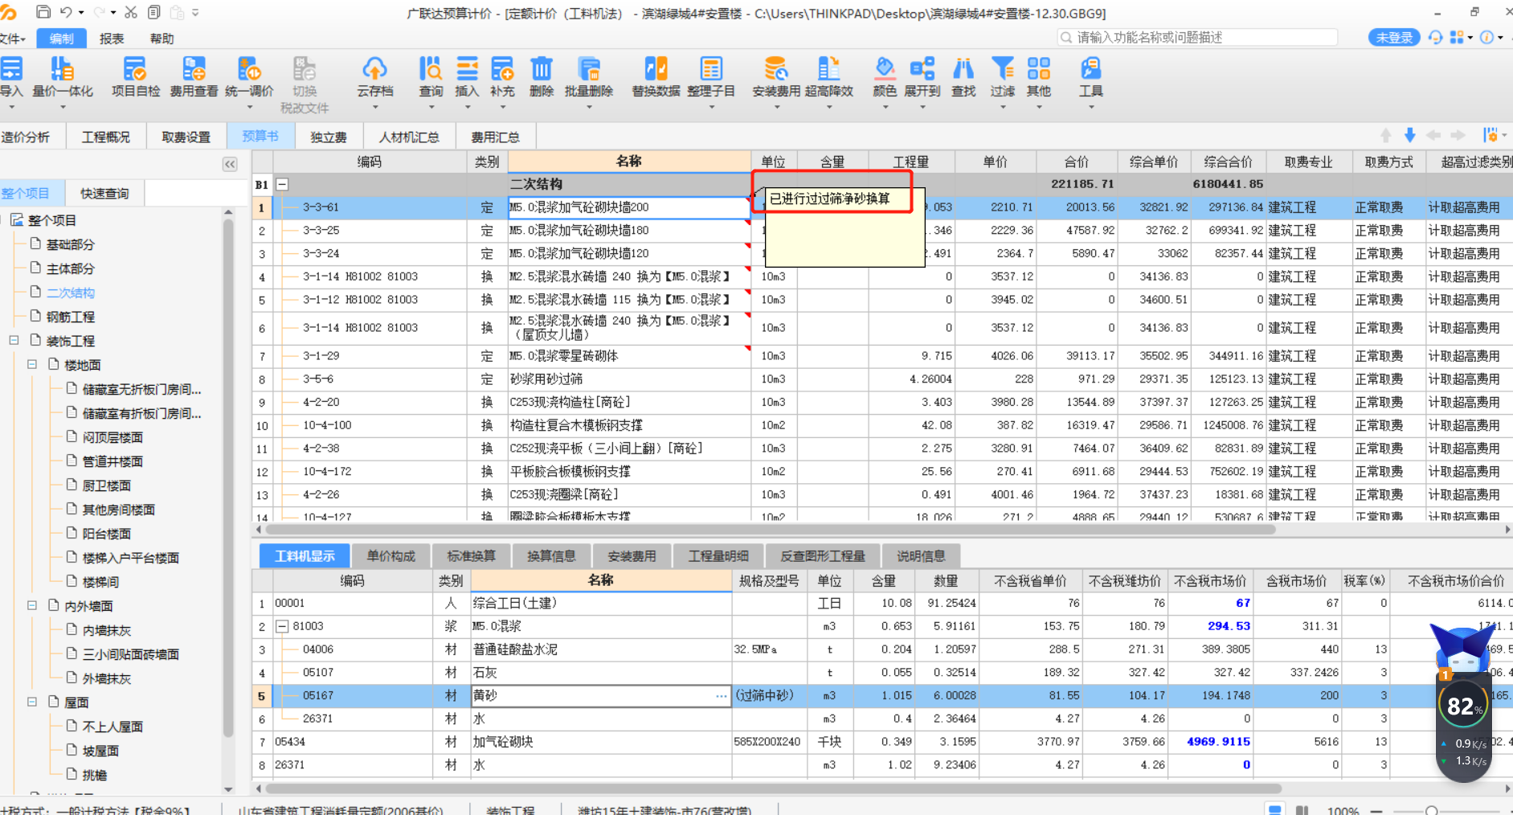Click the zoom slider handle in status bar
Screen dimensions: 1513x815
(x=1431, y=810)
